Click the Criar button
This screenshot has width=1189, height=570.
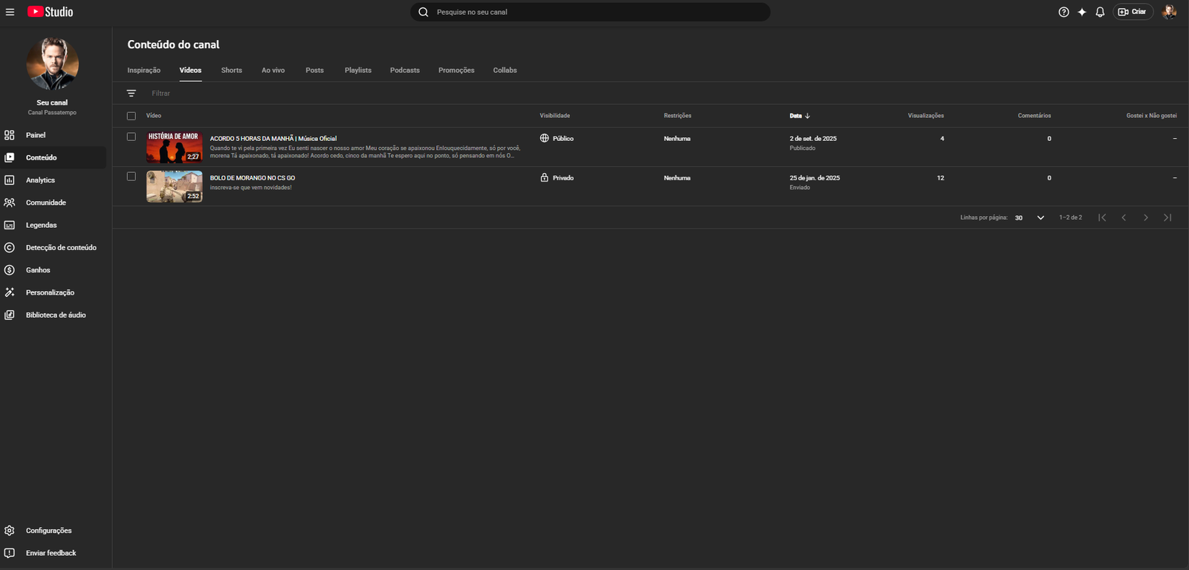coord(1133,12)
